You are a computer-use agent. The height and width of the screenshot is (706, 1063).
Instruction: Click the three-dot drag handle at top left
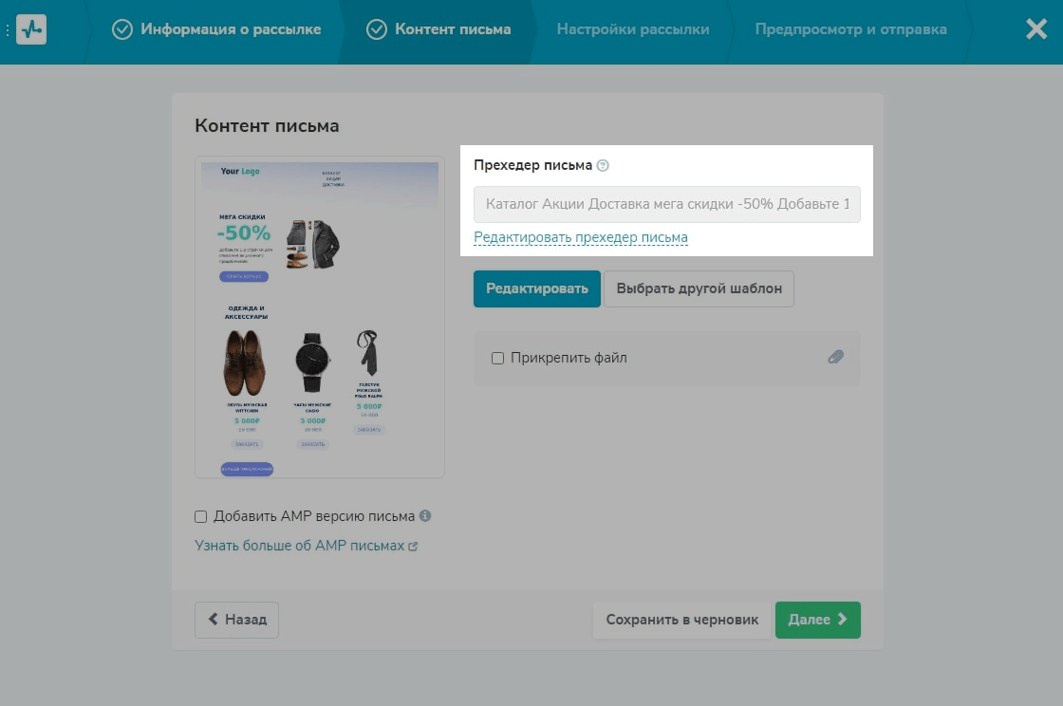(8, 29)
